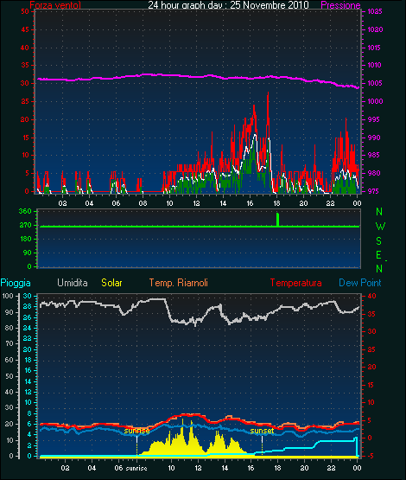
Task: Click the sunrise label on bottom axis
Action: 136,468
